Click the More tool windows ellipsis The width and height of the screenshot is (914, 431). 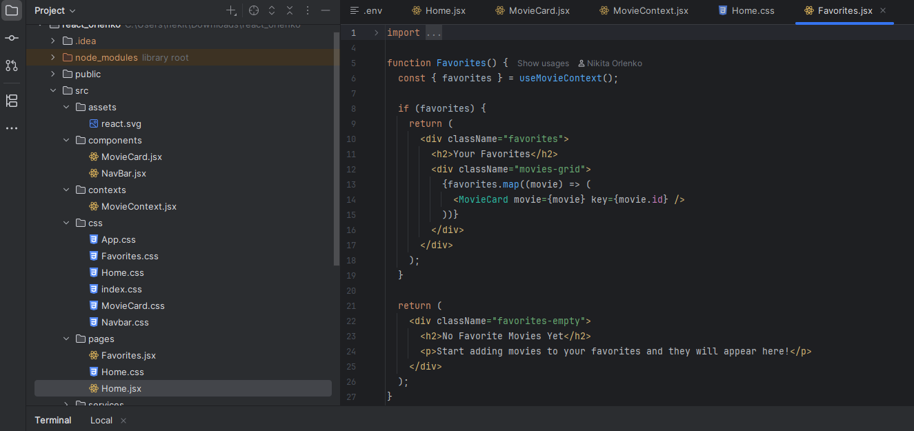tap(12, 128)
